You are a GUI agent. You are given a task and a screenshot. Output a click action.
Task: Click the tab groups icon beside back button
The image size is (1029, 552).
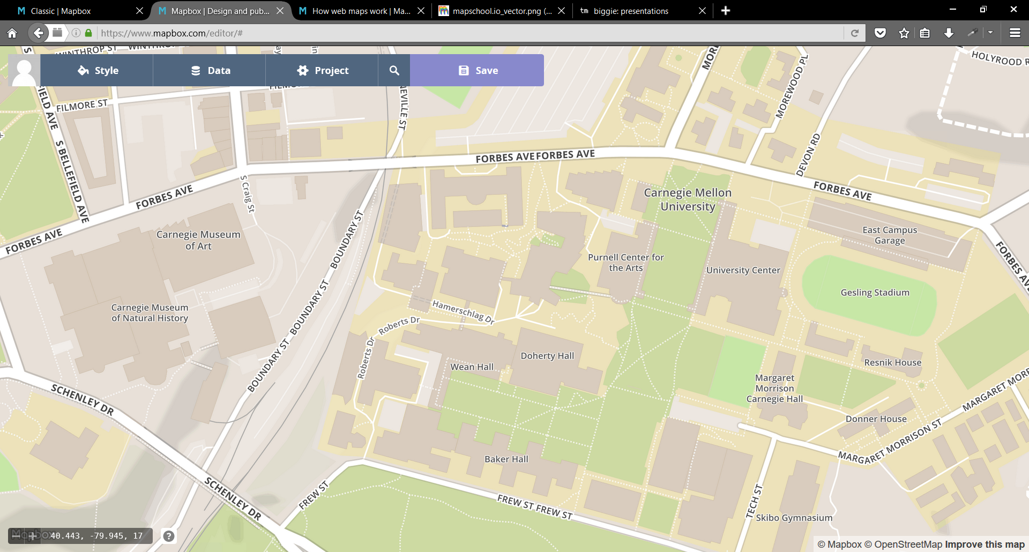pos(57,33)
